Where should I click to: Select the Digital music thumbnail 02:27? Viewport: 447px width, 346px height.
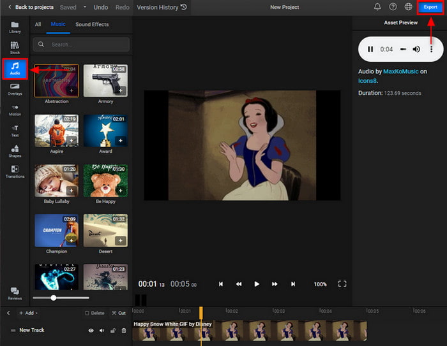coord(56,277)
